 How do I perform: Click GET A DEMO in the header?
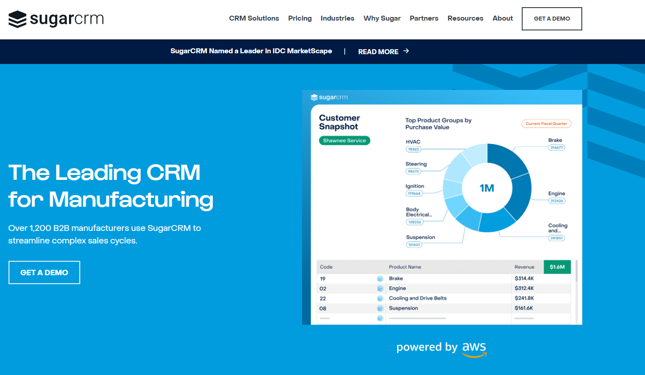pyautogui.click(x=551, y=19)
